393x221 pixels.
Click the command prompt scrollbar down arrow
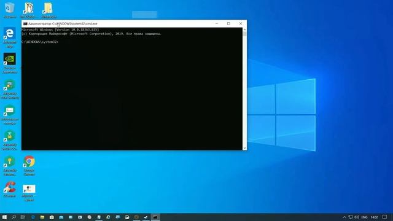(x=244, y=148)
